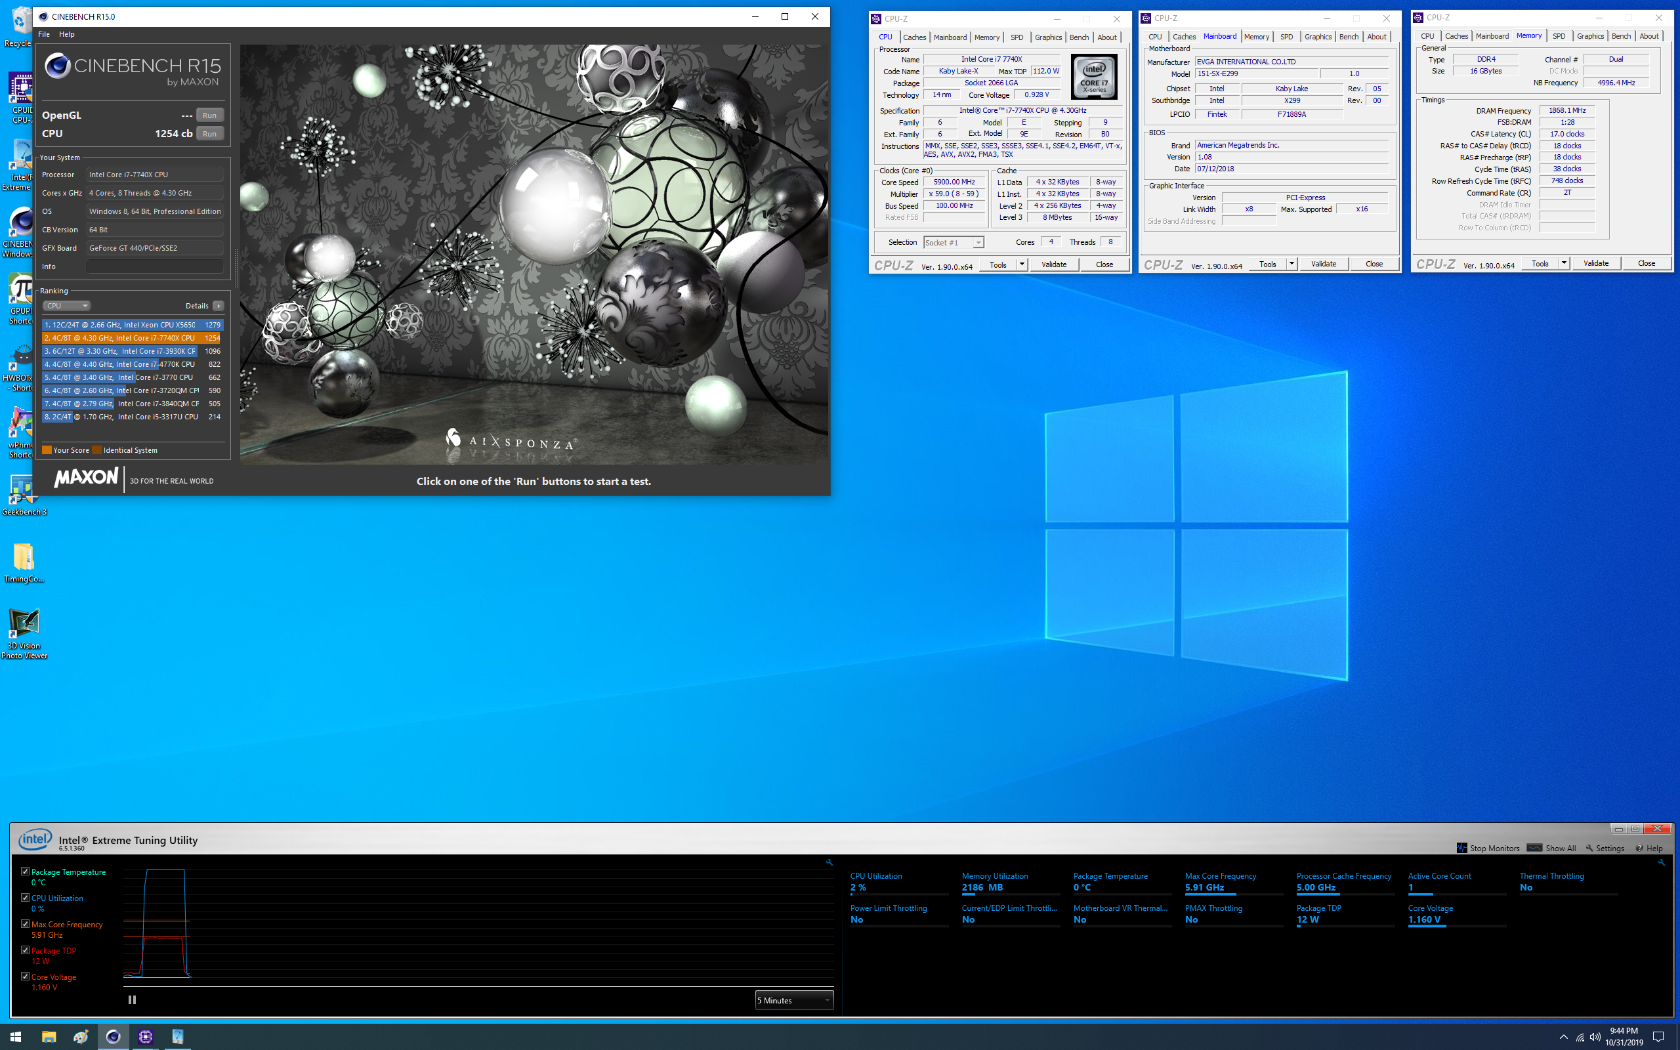Open the Action Center notifications icon

point(1658,1037)
